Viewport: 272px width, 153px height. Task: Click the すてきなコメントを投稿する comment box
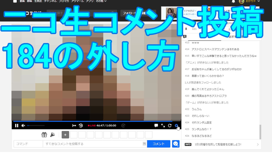(95, 144)
